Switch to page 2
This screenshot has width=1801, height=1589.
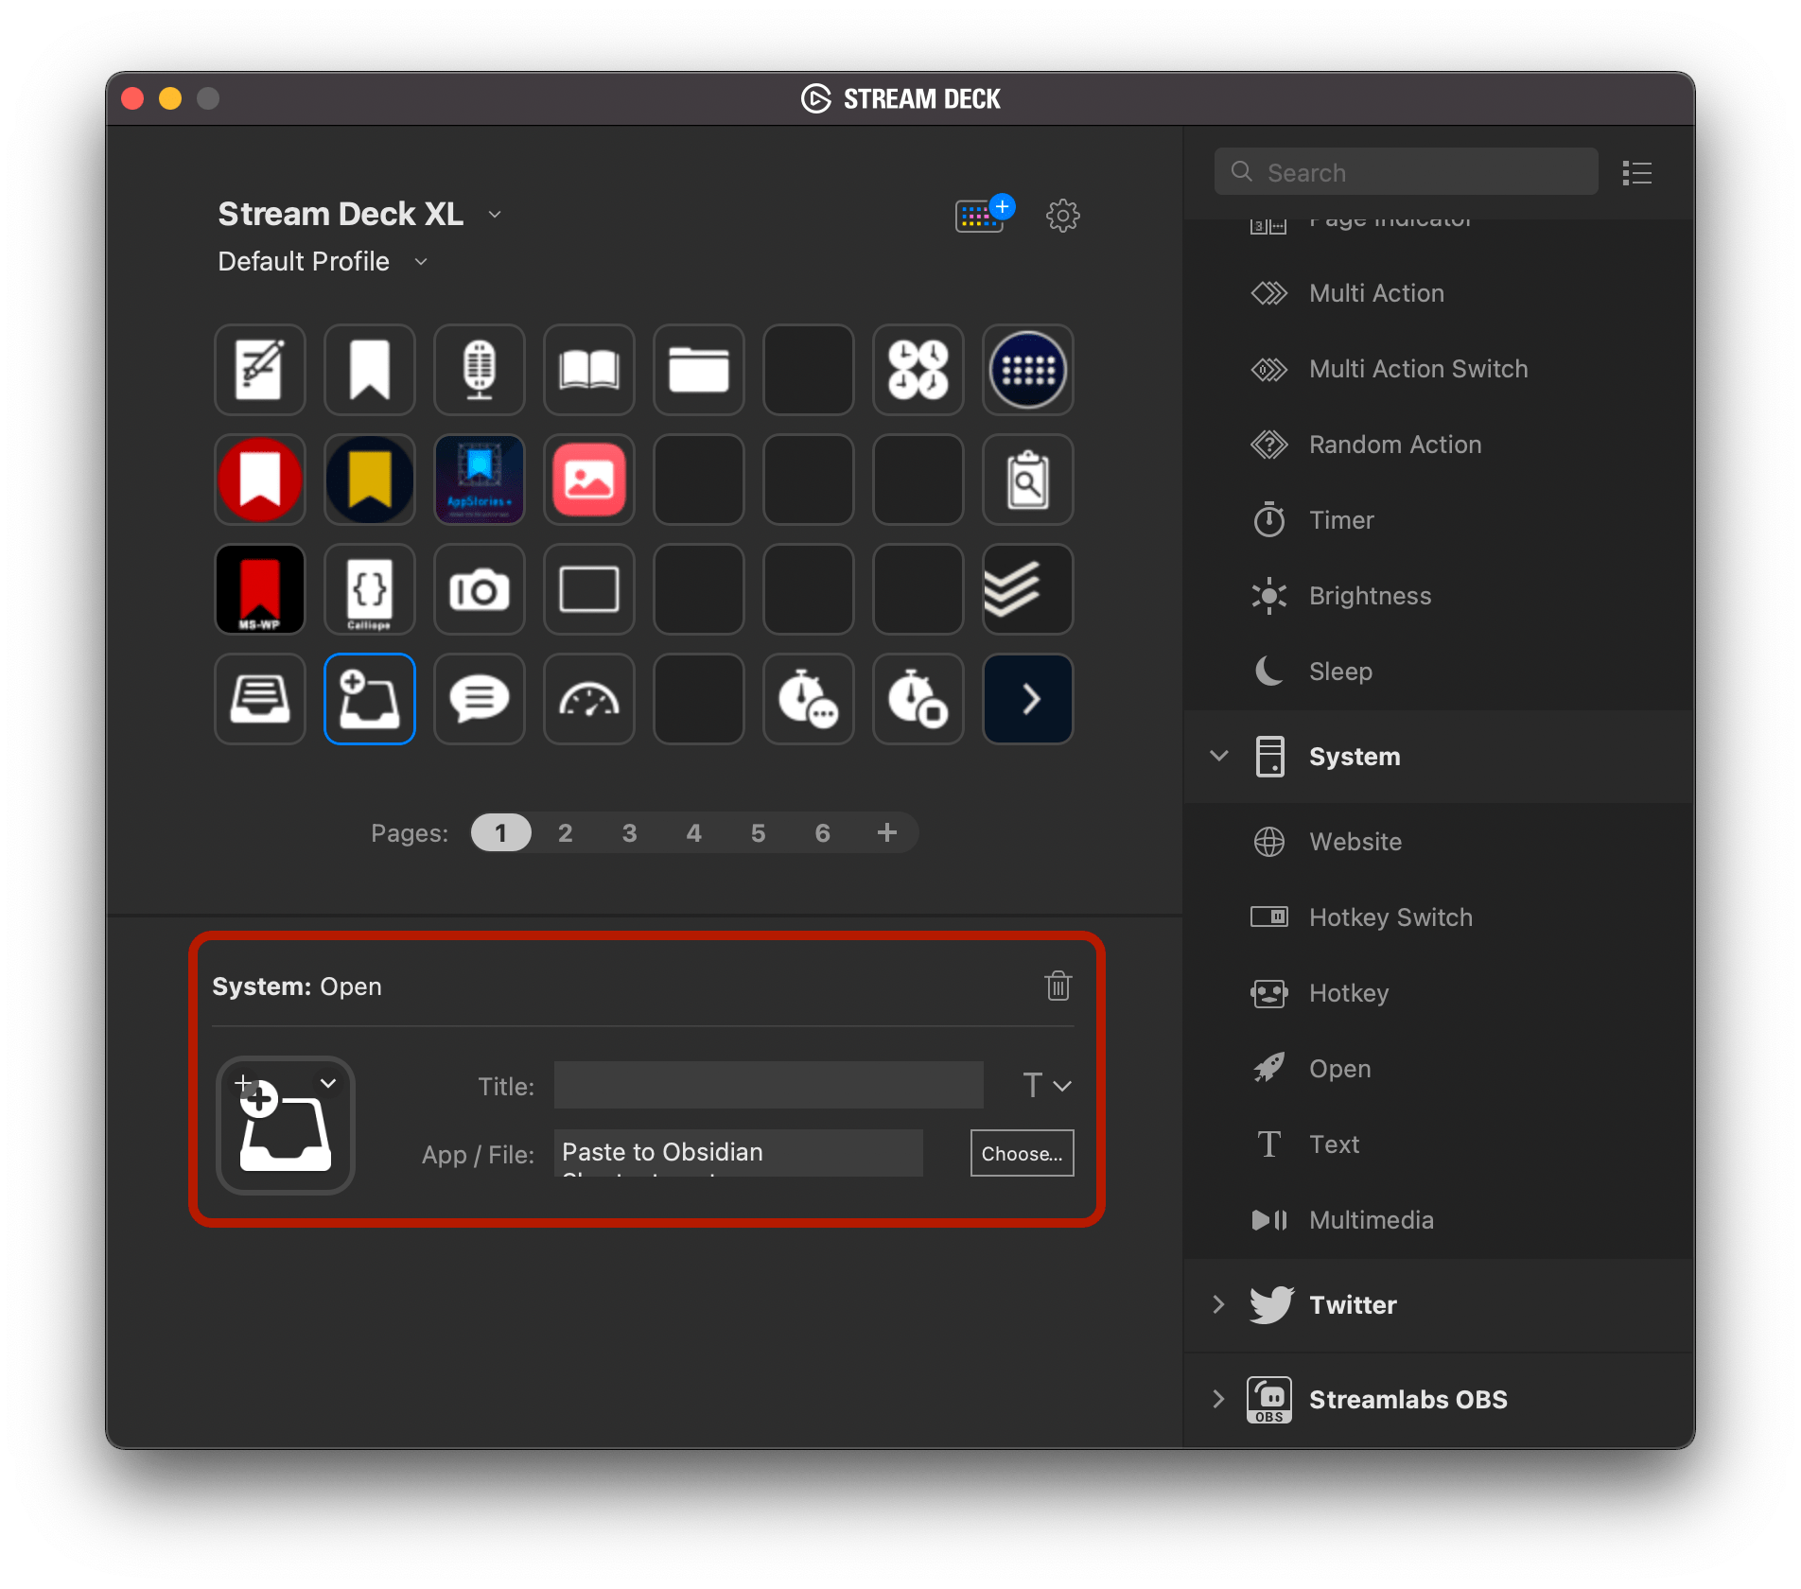coord(565,832)
